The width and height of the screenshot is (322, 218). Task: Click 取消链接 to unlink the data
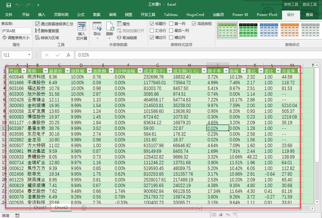[x=128, y=37]
